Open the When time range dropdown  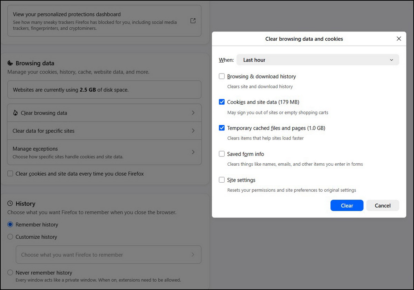pyautogui.click(x=318, y=60)
